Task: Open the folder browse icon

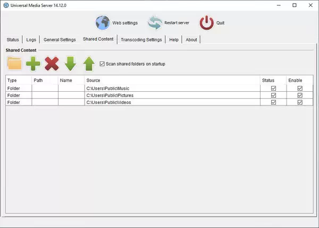Action: 14,64
